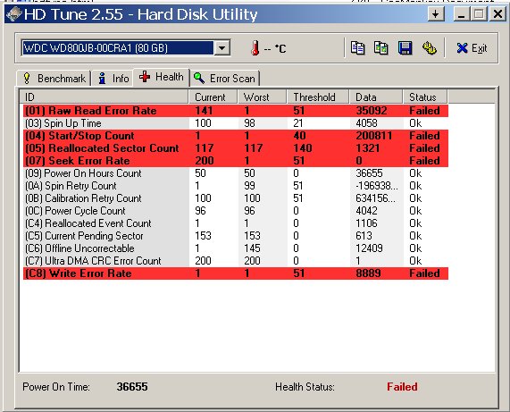Select the Power Cycle Count row
510x412 pixels.
pos(236,211)
